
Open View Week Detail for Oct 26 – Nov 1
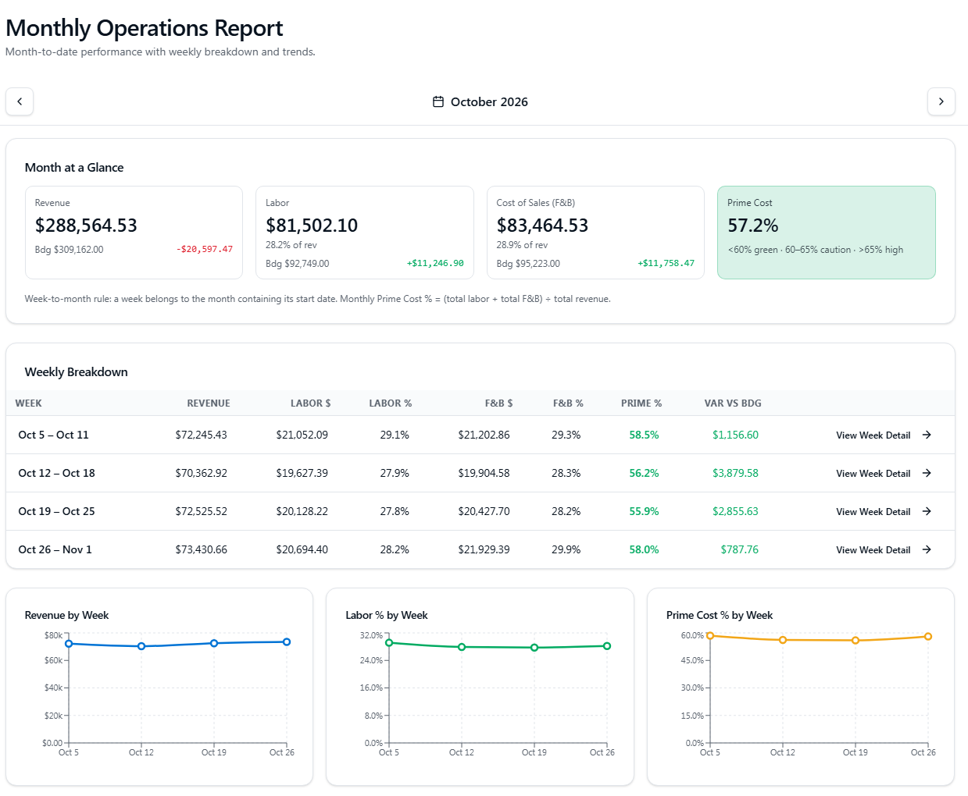(884, 549)
